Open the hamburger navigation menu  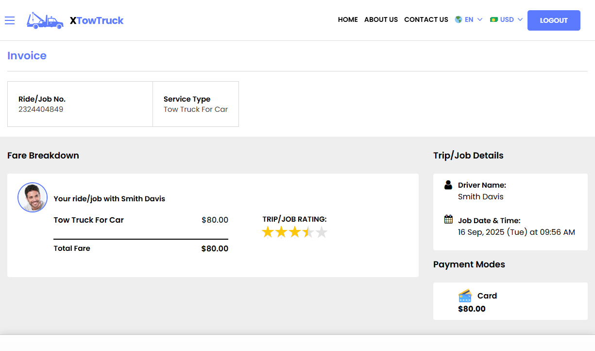tap(10, 20)
